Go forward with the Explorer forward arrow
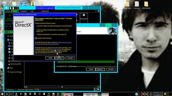 pyautogui.click(x=10, y=26)
